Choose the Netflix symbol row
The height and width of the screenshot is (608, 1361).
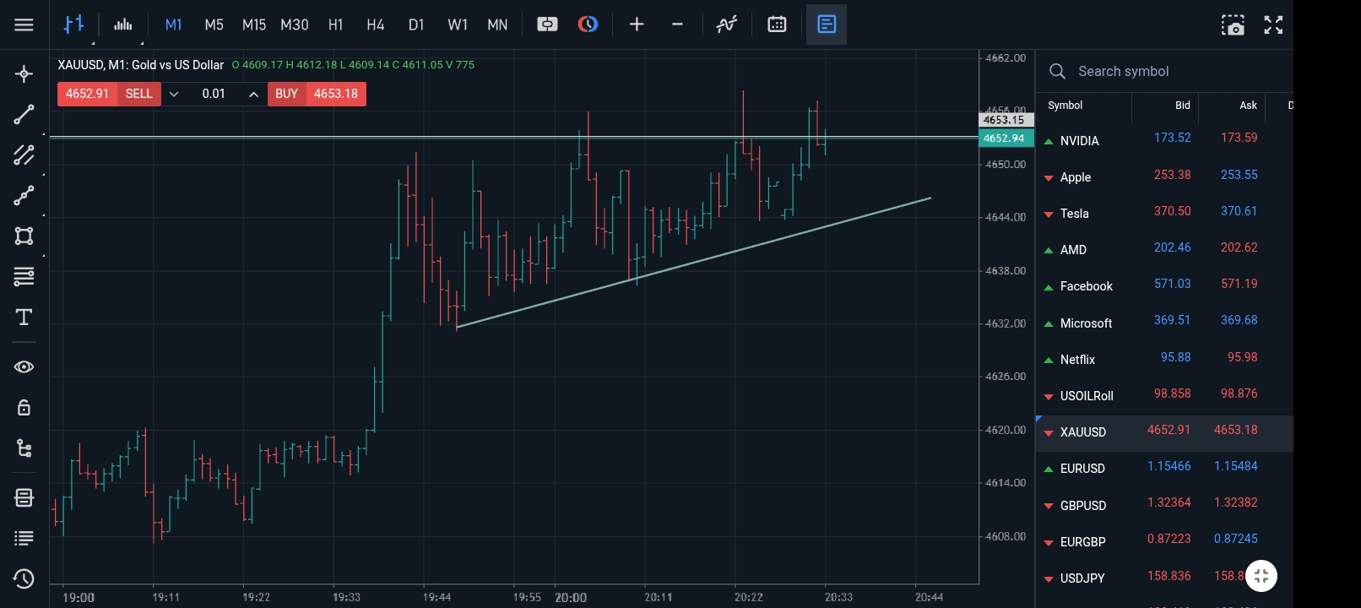click(x=1164, y=359)
